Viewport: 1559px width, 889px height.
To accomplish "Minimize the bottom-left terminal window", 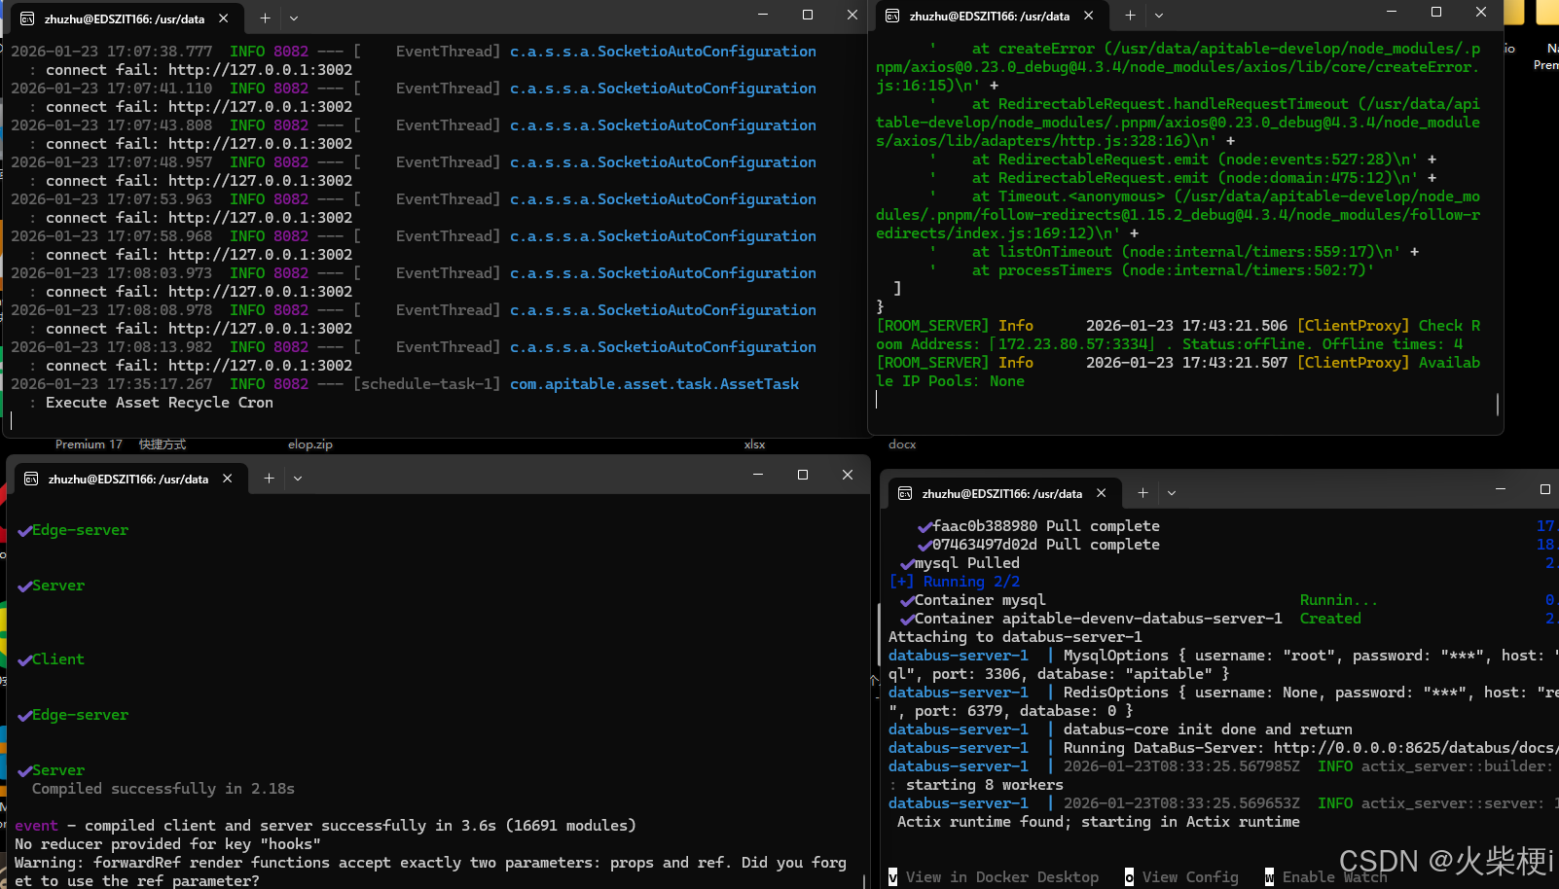I will pyautogui.click(x=758, y=475).
